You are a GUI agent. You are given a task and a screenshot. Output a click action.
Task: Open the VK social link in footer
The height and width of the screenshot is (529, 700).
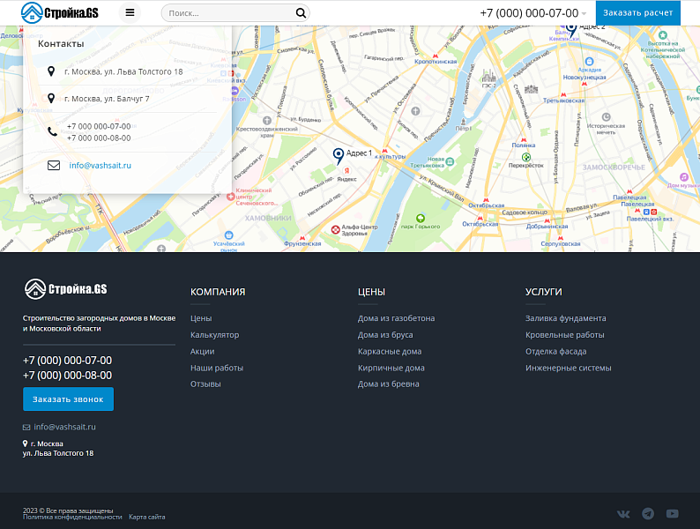(x=623, y=514)
